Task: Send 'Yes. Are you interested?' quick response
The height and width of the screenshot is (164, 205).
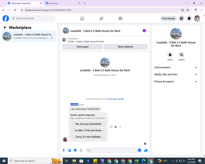Action: (88, 124)
